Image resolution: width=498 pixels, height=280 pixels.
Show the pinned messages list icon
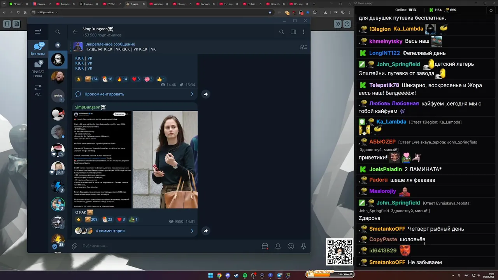click(303, 47)
